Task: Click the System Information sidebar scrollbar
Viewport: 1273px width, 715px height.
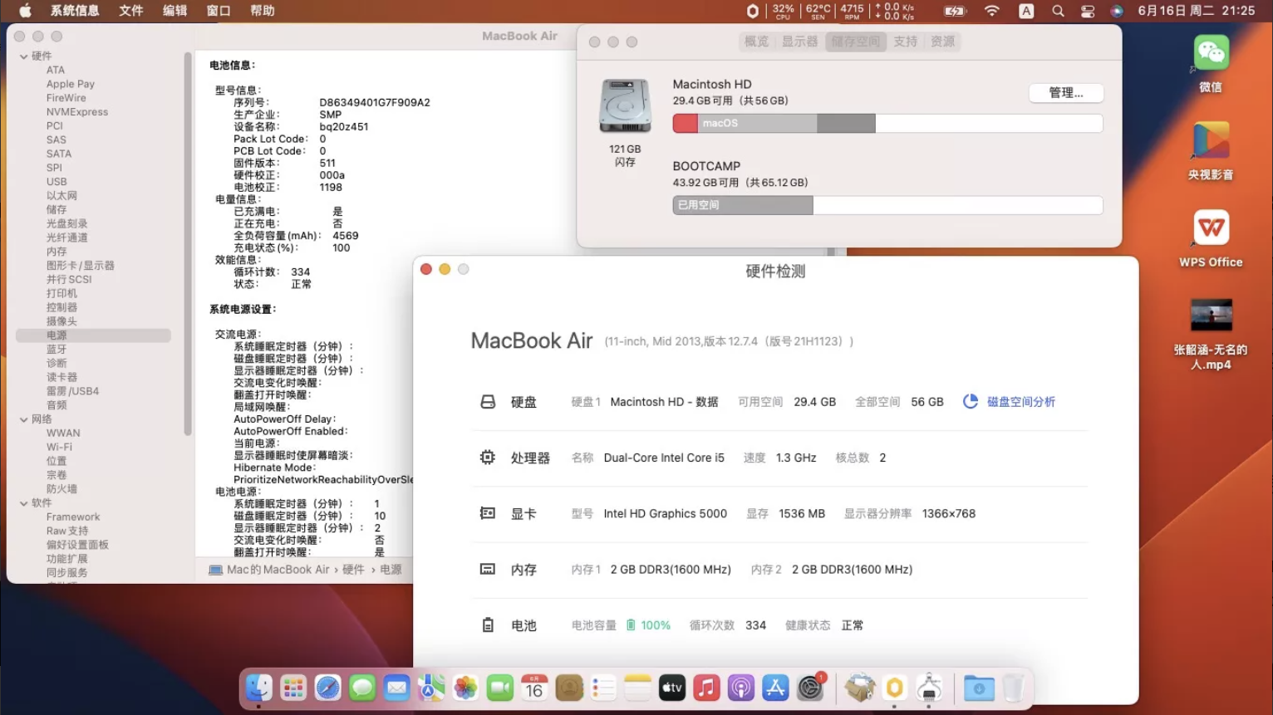Action: click(x=188, y=243)
